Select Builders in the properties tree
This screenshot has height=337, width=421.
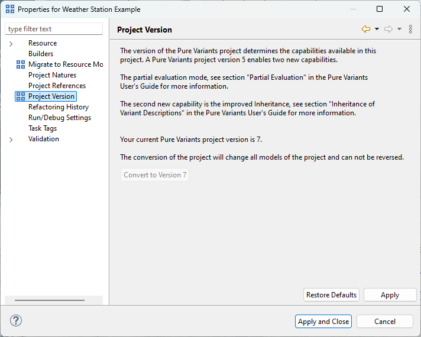pos(41,54)
